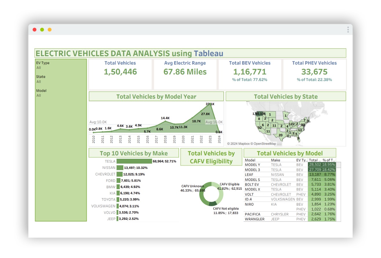This screenshot has width=381, height=258.
Task: Click the VOLKSWAGEN make cell for ID.4
Action: coord(283,199)
